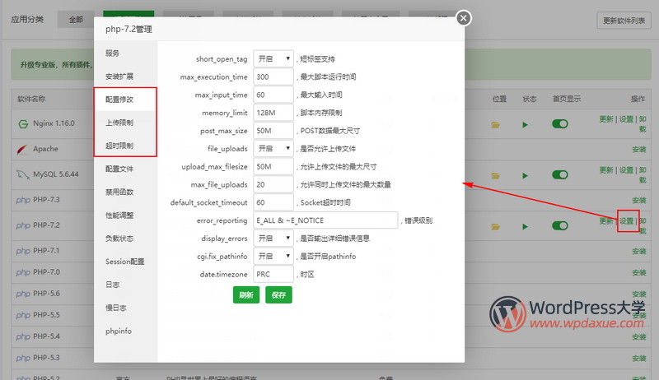Select the 配置修改 tab
Viewport: 659px width, 380px height.
tap(125, 100)
